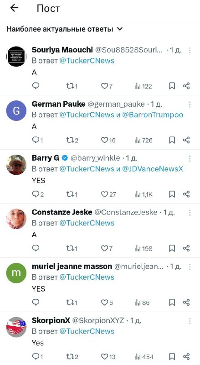200x365 pixels.
Task: Share SkorpionX's reply
Action: pyautogui.click(x=186, y=356)
